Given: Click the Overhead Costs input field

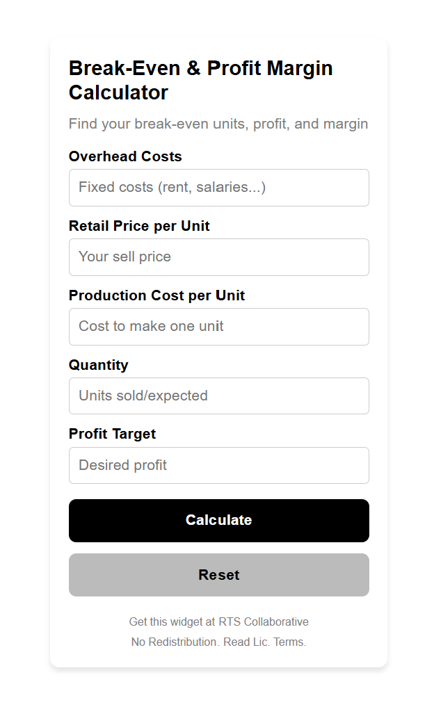Looking at the screenshot, I should point(218,187).
